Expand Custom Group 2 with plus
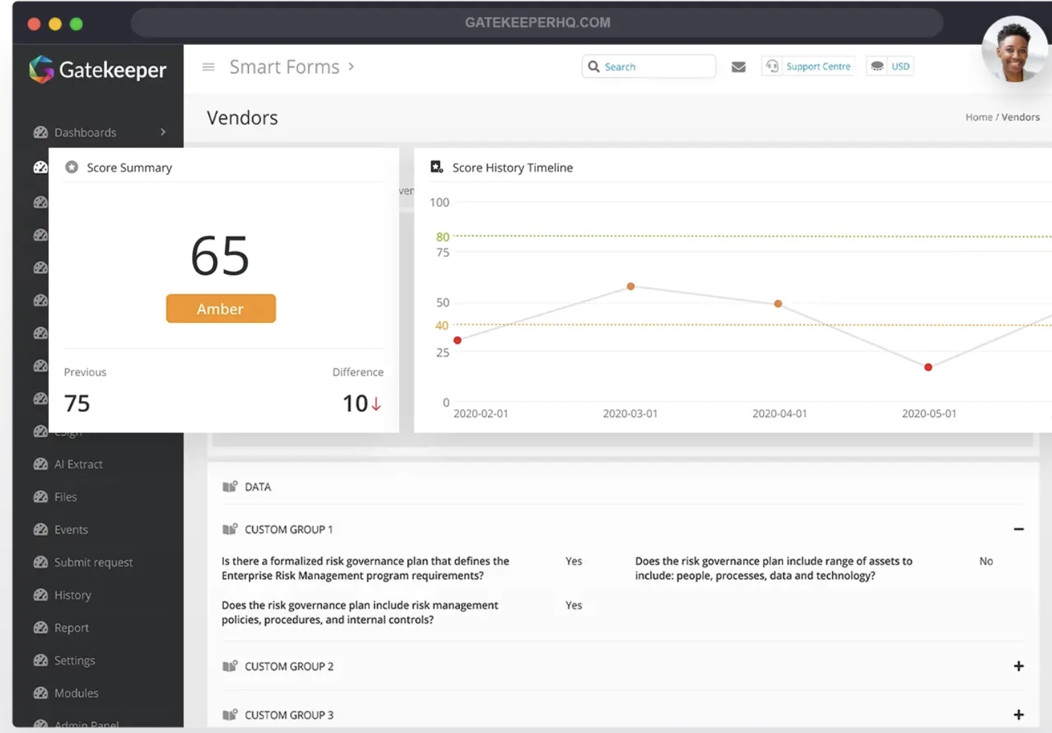 click(1018, 666)
